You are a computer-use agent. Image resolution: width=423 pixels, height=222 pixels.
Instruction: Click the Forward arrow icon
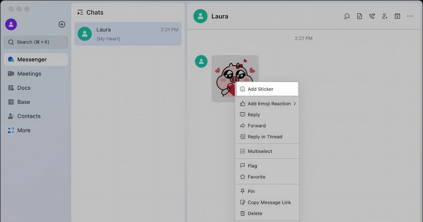pyautogui.click(x=243, y=125)
